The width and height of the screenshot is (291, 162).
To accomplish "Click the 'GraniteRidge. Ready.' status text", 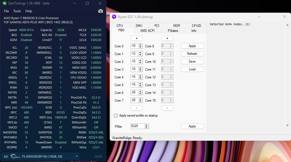I will (127, 138).
